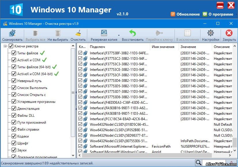Select Файл справки tree item

pos(28,129)
